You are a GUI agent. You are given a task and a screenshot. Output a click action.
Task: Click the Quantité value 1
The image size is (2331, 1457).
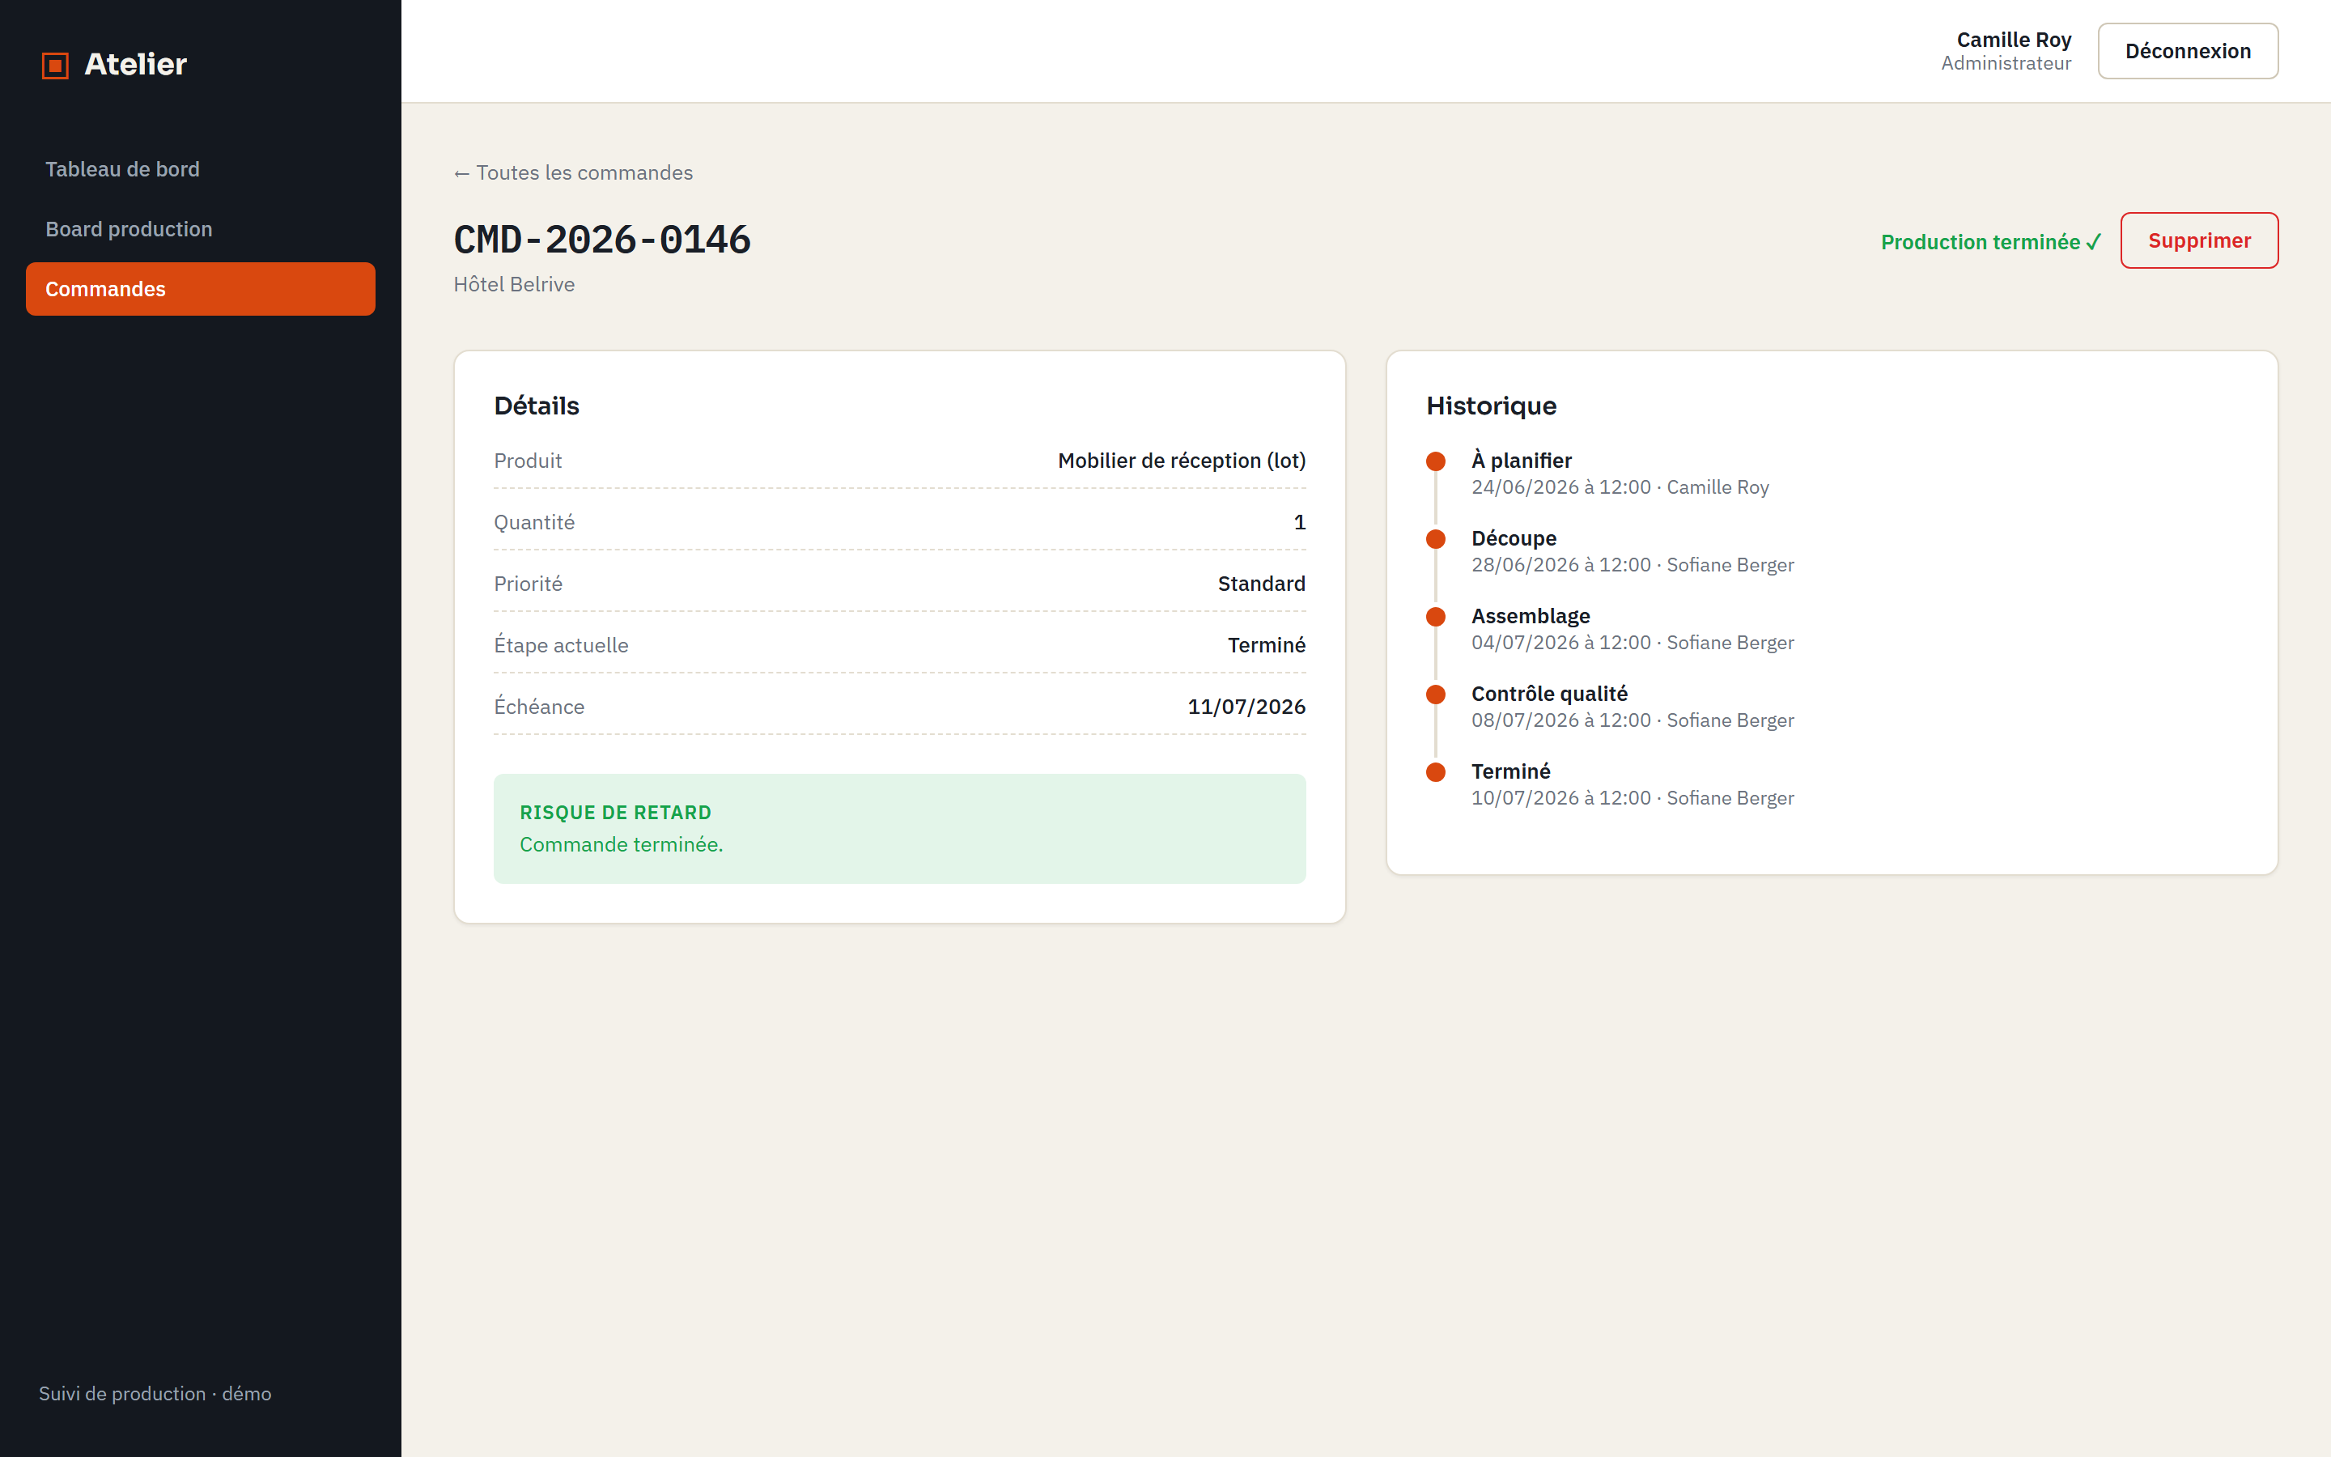pos(1299,522)
